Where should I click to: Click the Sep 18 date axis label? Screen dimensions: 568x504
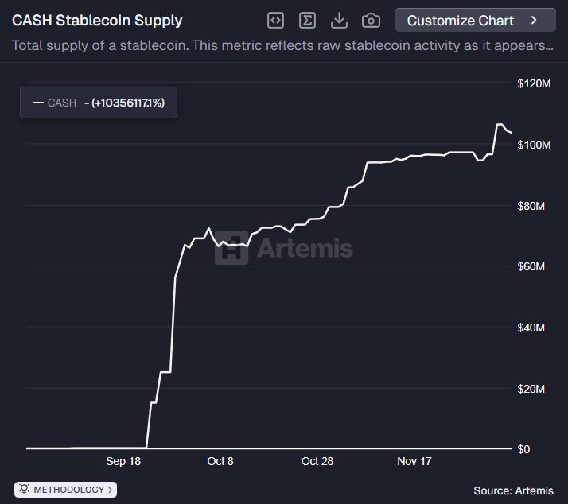coord(123,461)
